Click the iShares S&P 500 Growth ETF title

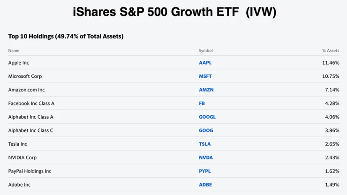point(174,13)
